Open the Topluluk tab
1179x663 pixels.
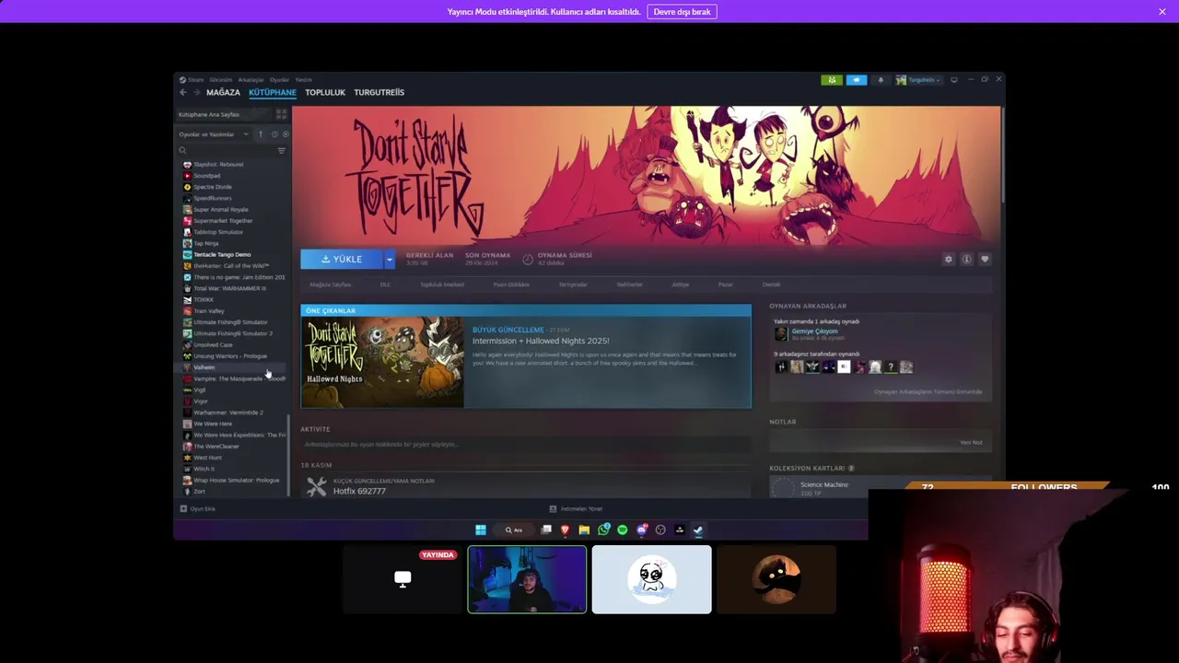tap(325, 92)
